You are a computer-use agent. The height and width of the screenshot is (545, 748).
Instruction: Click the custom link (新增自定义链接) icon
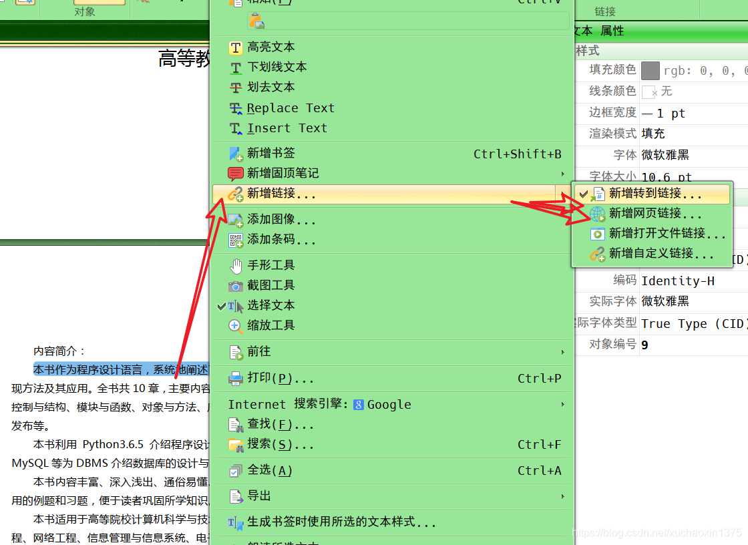click(x=597, y=254)
